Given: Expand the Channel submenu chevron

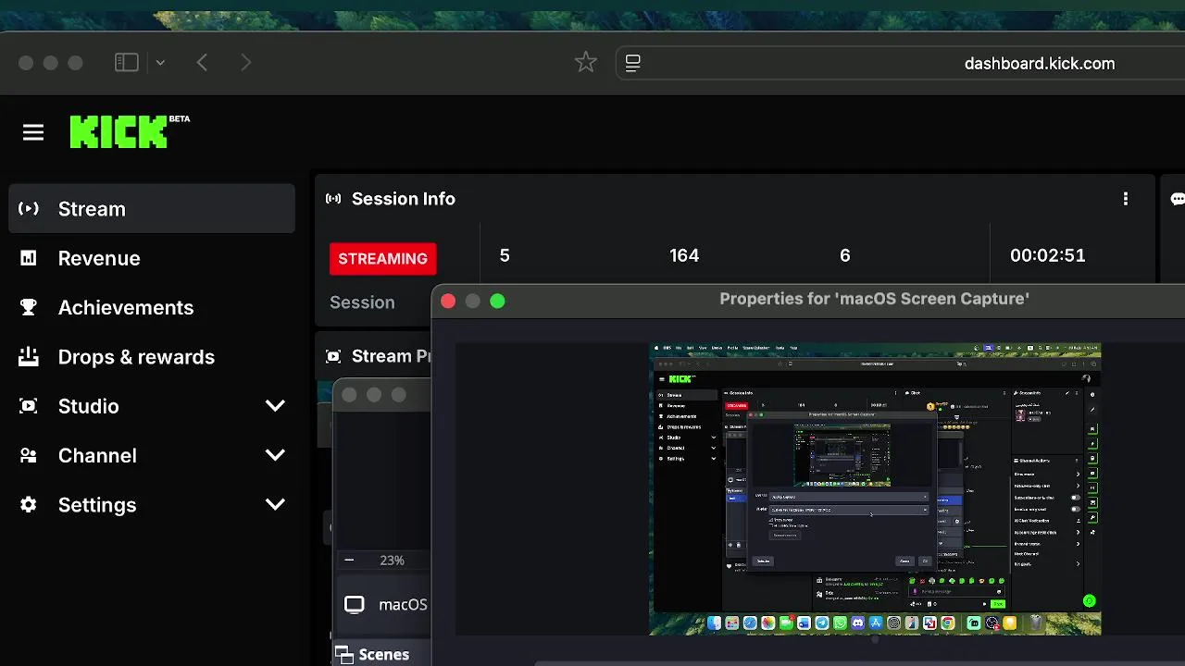Looking at the screenshot, I should tap(275, 455).
